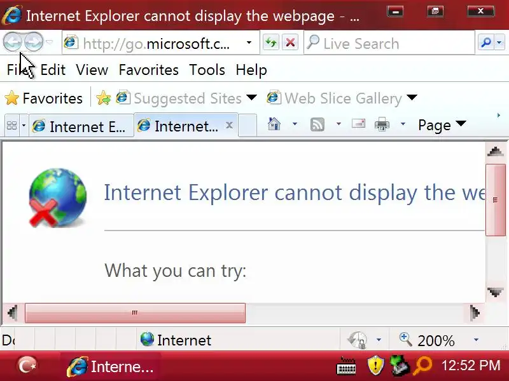Click the Read Mail envelope icon
Image resolution: width=509 pixels, height=381 pixels.
click(358, 124)
